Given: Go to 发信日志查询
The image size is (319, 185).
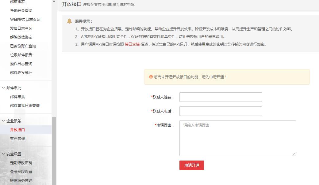Looking at the screenshot, I should coord(21,28).
